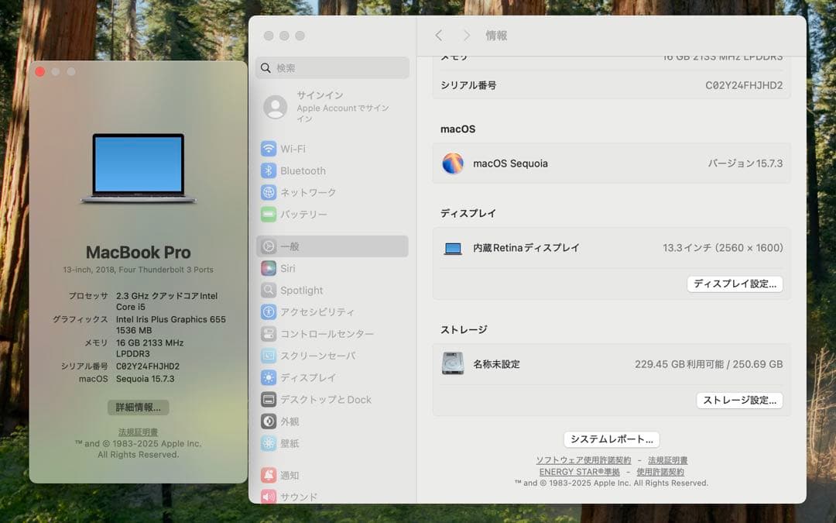Open the 外観 appearance icon
The width and height of the screenshot is (836, 523).
tap(268, 421)
